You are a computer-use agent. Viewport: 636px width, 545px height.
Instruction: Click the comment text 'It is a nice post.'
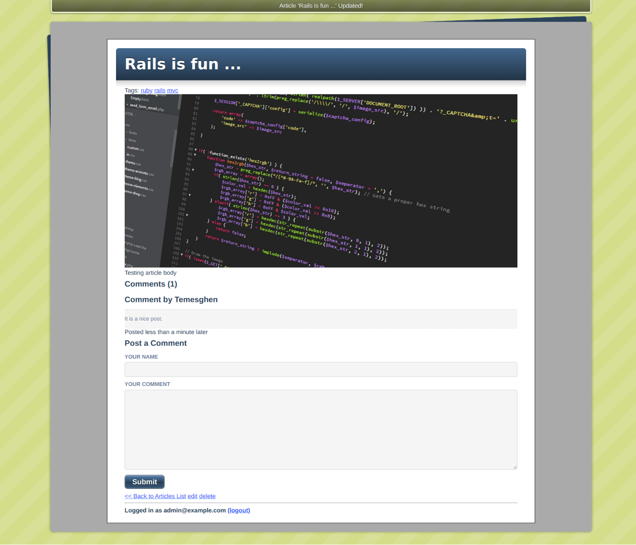coord(144,319)
